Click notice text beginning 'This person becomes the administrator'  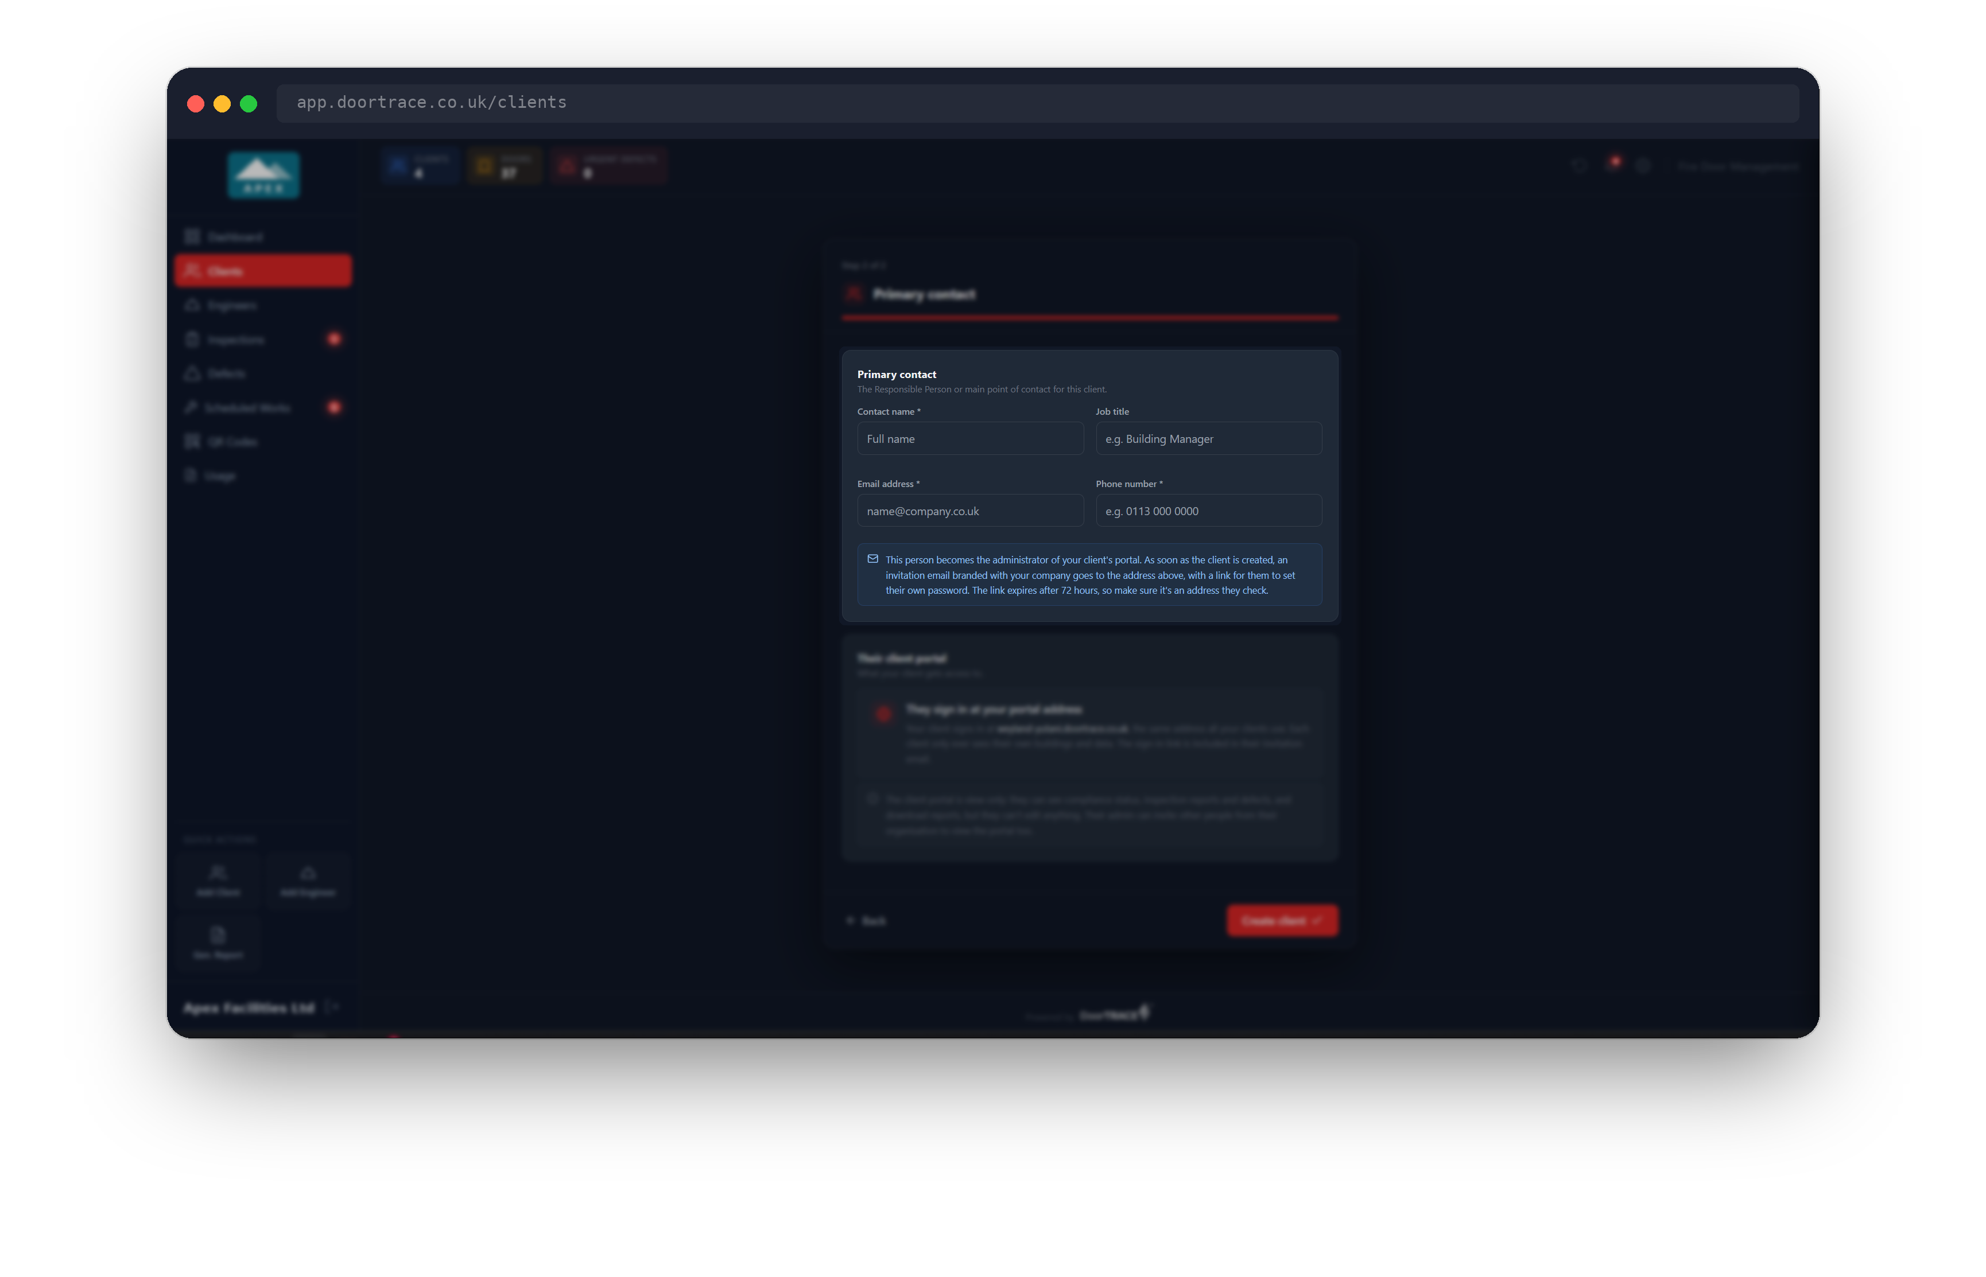click(1089, 575)
